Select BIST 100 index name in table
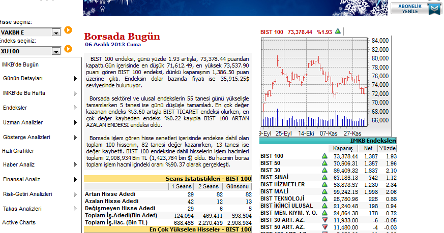The image size is (444, 233). pos(272,156)
